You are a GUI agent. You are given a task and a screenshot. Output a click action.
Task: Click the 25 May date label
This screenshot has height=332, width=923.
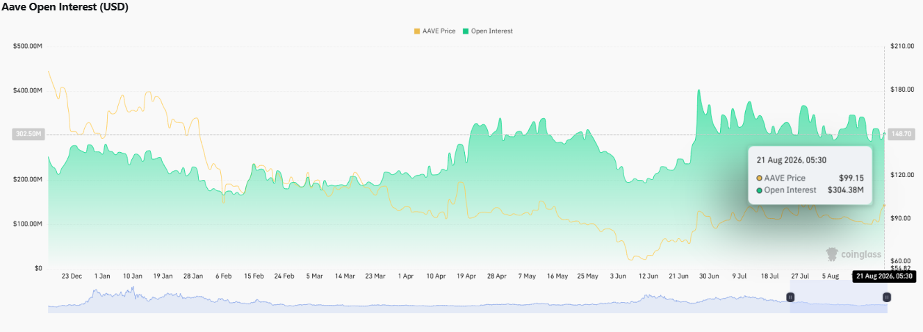click(587, 276)
